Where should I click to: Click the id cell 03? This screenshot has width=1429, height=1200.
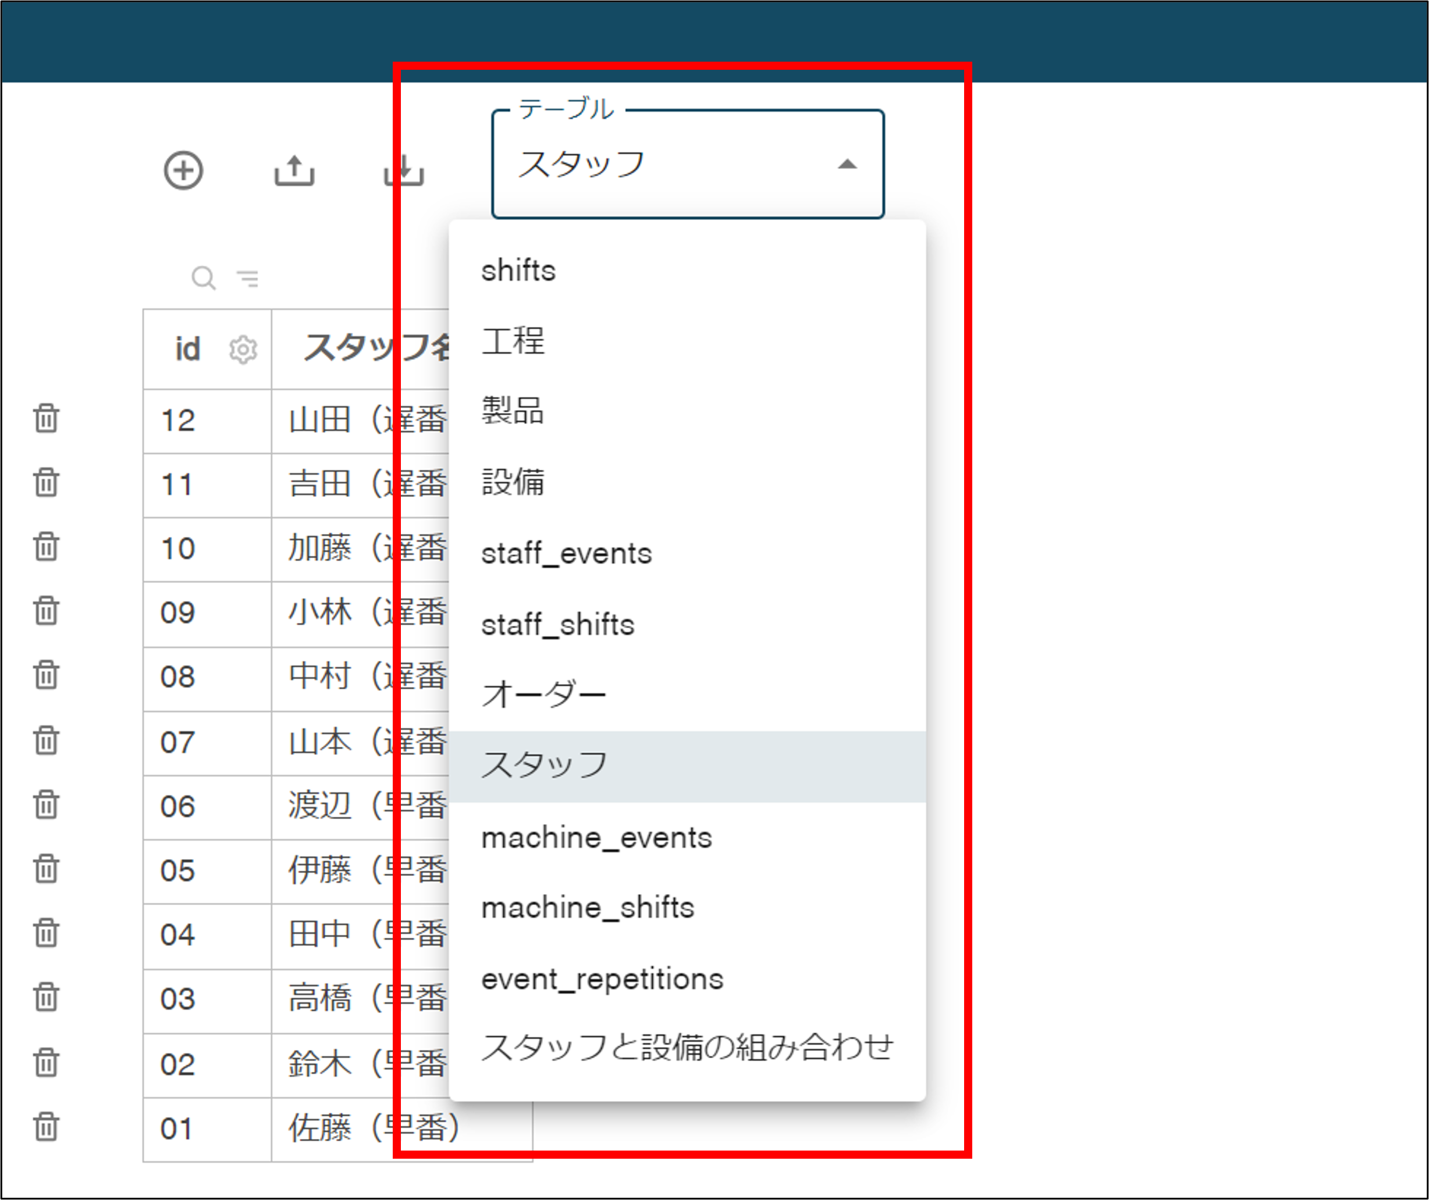[207, 1000]
